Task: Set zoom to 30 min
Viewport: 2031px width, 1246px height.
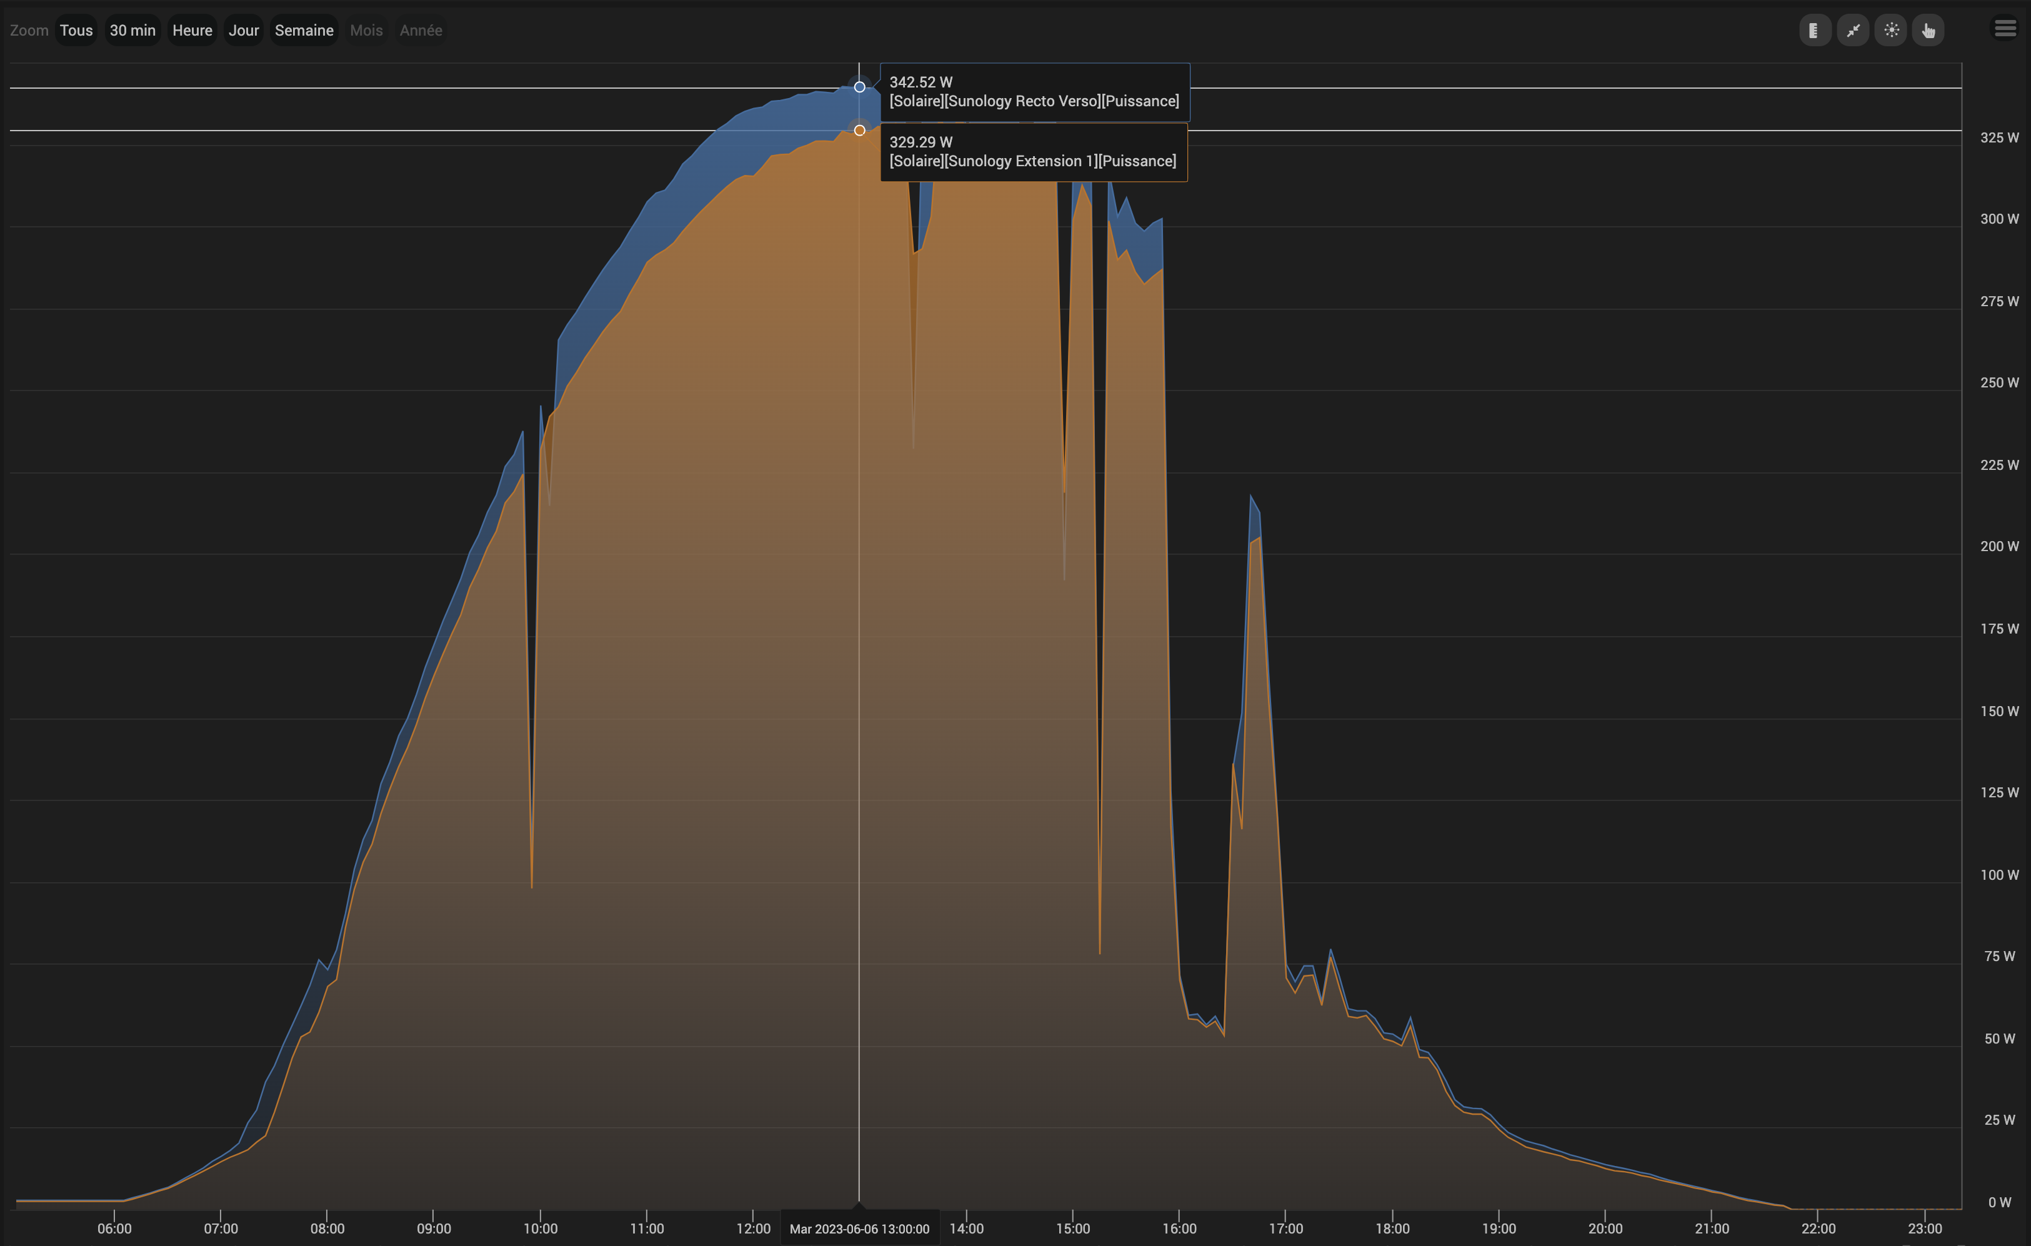Action: 132,31
